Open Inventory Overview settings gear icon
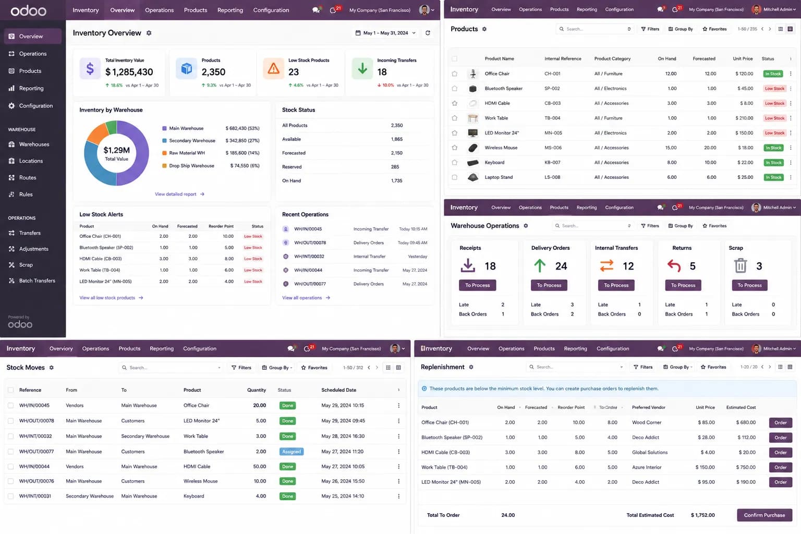The width and height of the screenshot is (801, 534). (x=149, y=33)
